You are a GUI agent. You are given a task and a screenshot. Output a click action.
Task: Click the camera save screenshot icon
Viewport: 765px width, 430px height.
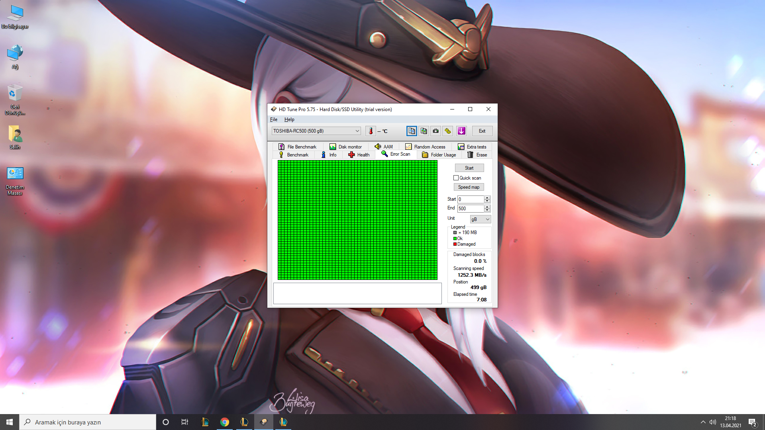(436, 131)
